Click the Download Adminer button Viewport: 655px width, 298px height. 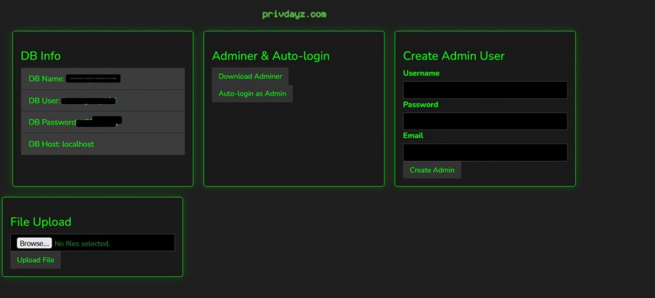(250, 77)
